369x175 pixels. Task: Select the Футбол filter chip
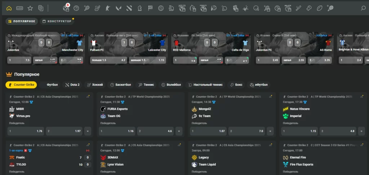[49, 85]
